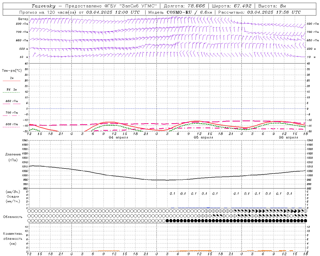
Task: Select the Высота: 8м header field
Action: 272,6
